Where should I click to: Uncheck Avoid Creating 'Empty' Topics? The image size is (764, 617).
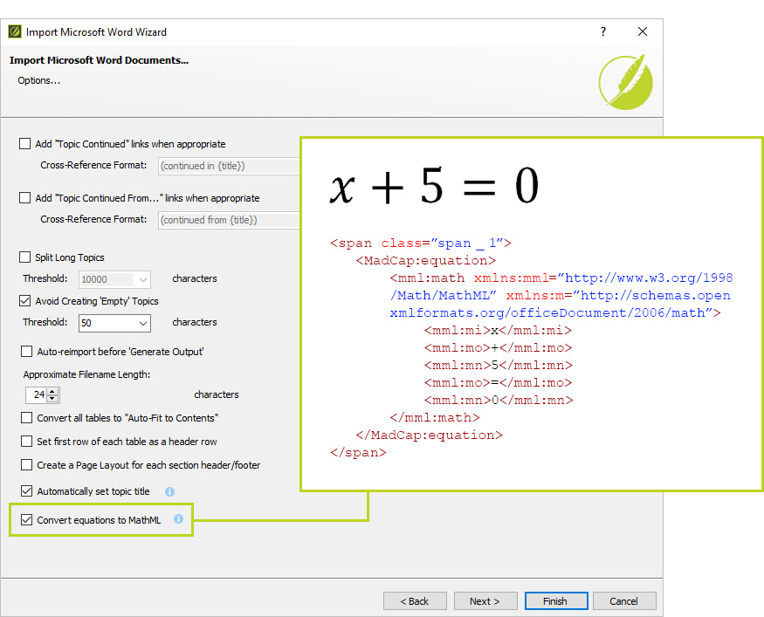24,301
